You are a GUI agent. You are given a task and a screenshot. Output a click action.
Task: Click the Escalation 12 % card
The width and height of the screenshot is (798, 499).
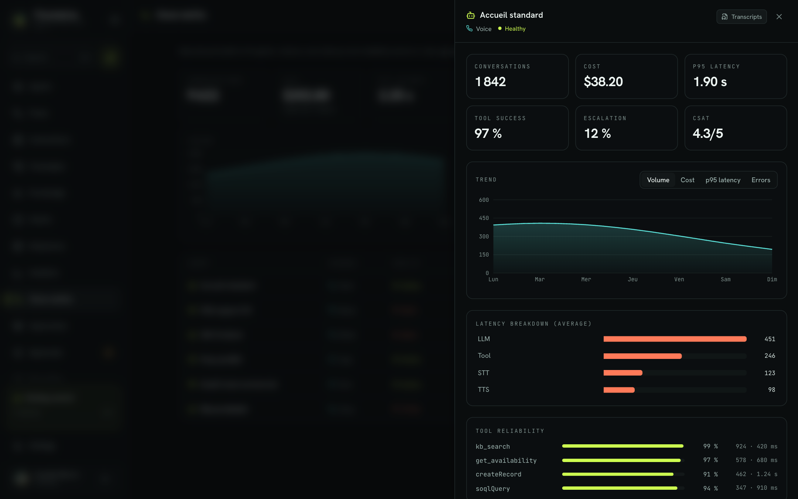(627, 128)
